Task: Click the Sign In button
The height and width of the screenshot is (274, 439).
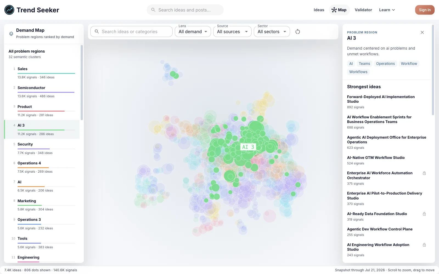Action: tap(425, 10)
